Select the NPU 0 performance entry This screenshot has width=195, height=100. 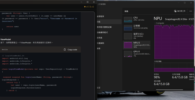(136, 45)
